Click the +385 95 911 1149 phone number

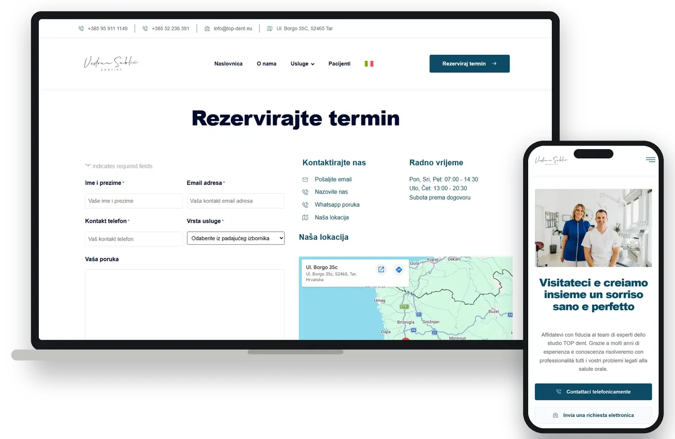click(x=108, y=29)
